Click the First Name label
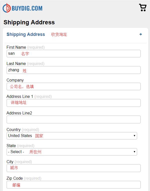The height and width of the screenshot is (191, 150). 16,47
